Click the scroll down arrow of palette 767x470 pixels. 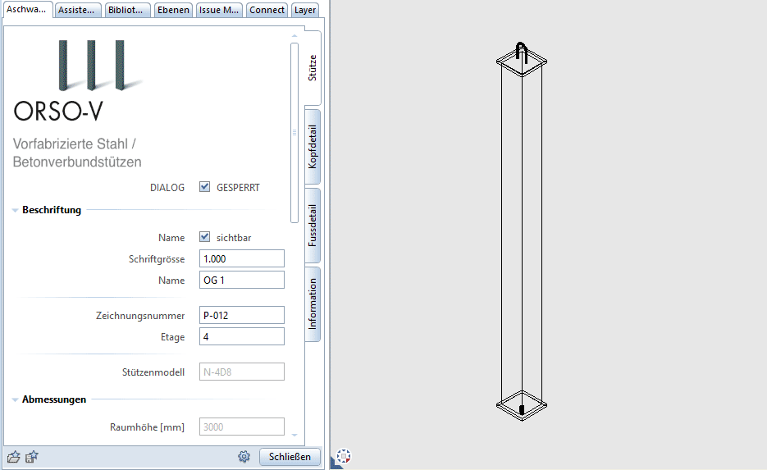294,435
